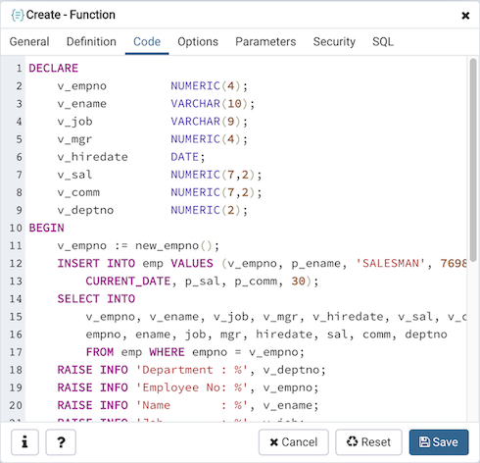Cancel the function creation

point(294,442)
